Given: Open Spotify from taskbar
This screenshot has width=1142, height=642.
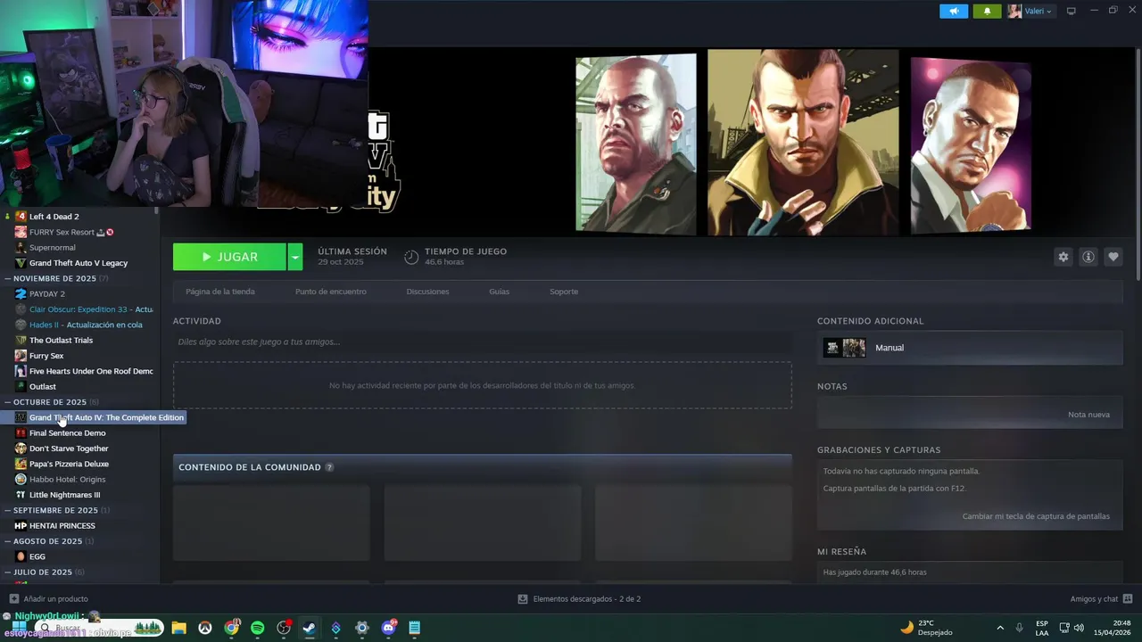Looking at the screenshot, I should pos(258,628).
